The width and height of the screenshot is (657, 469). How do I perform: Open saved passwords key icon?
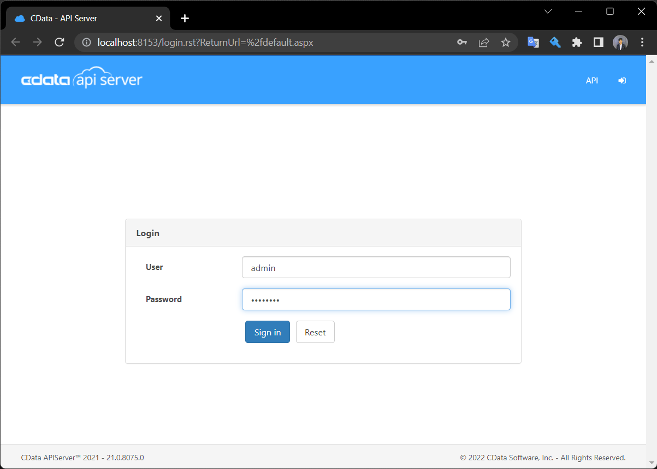pyautogui.click(x=462, y=42)
